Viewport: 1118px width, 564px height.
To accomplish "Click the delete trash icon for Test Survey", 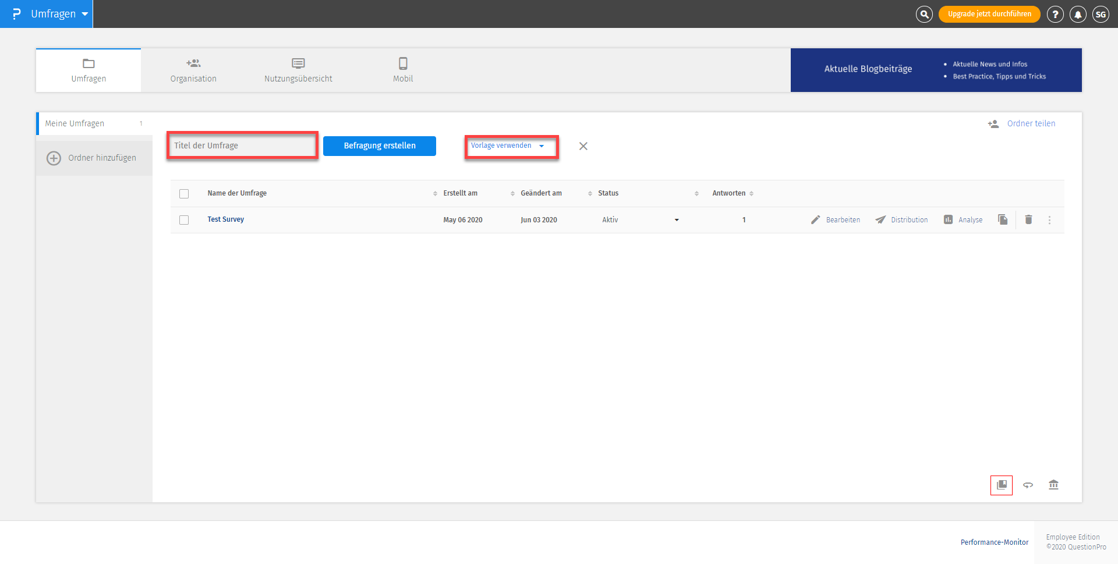I will pos(1029,219).
